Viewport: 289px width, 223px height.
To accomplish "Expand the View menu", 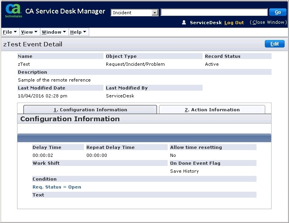I will pyautogui.click(x=29, y=32).
